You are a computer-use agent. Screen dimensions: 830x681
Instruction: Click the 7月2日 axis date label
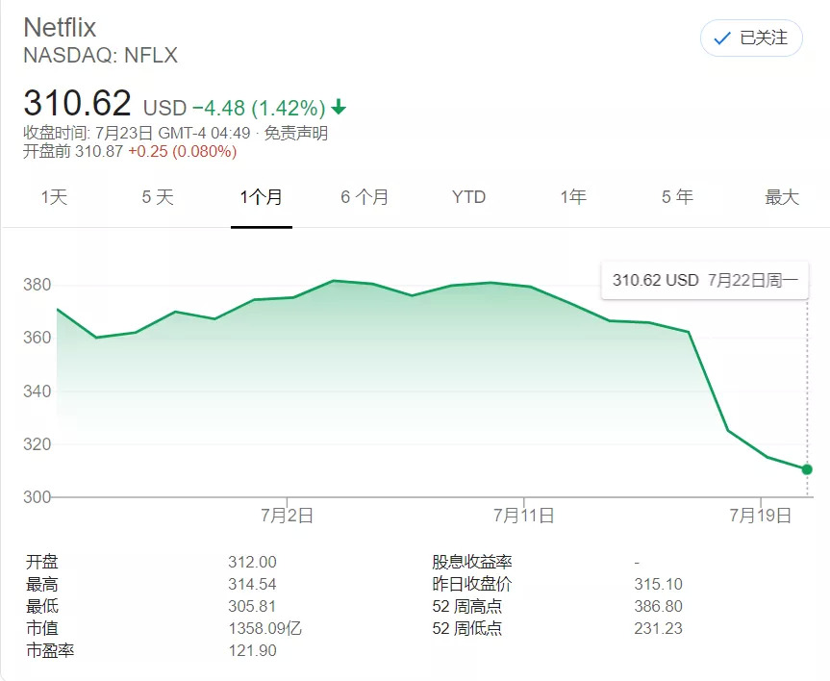pyautogui.click(x=287, y=516)
